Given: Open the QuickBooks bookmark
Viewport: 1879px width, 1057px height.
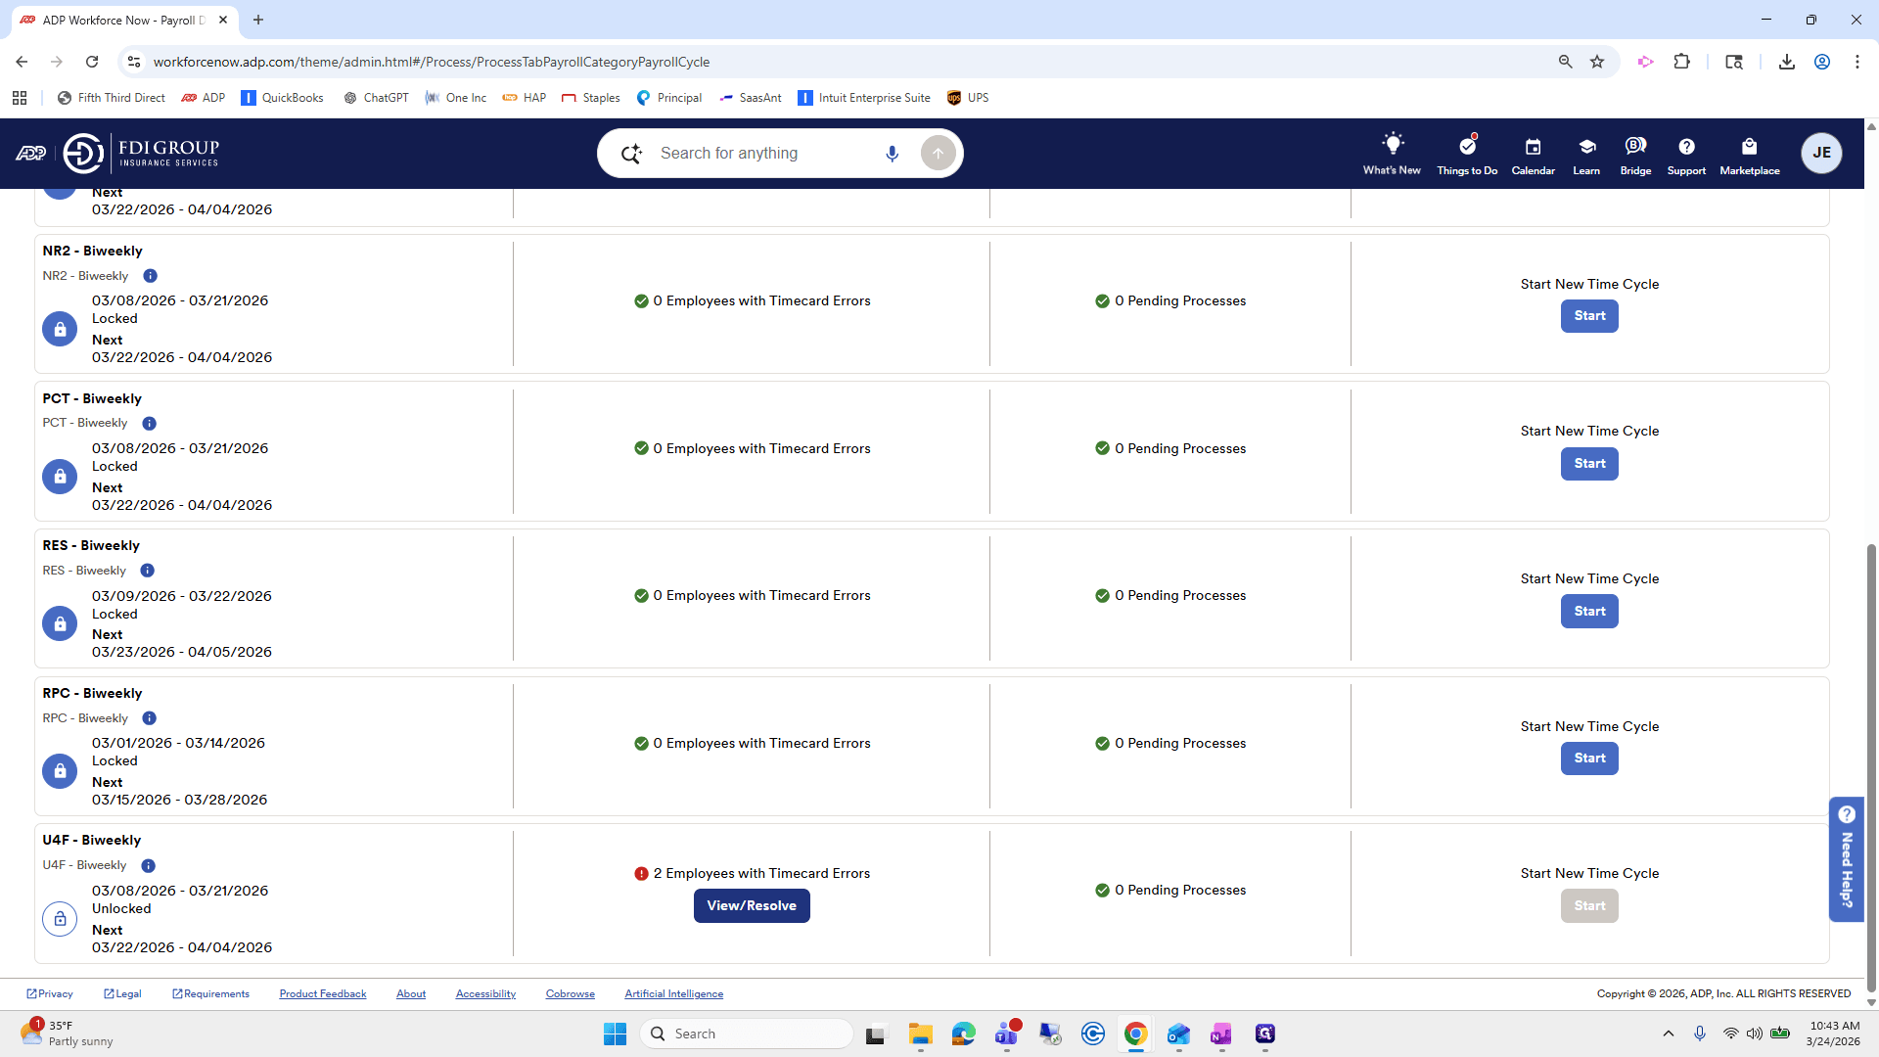Looking at the screenshot, I should [x=282, y=98].
